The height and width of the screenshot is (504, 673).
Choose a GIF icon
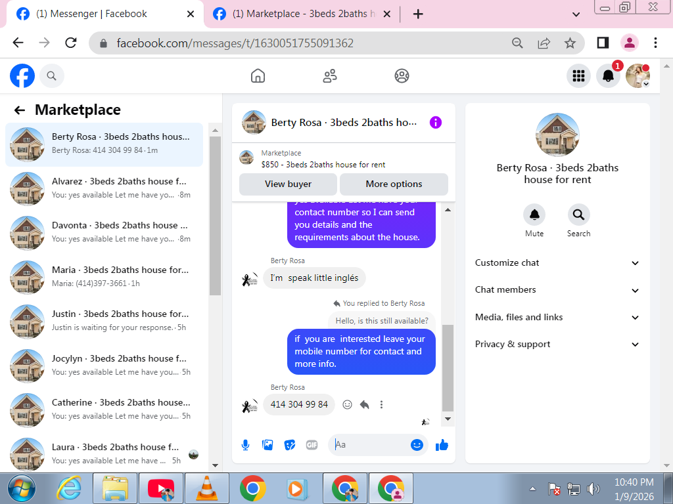pos(312,446)
